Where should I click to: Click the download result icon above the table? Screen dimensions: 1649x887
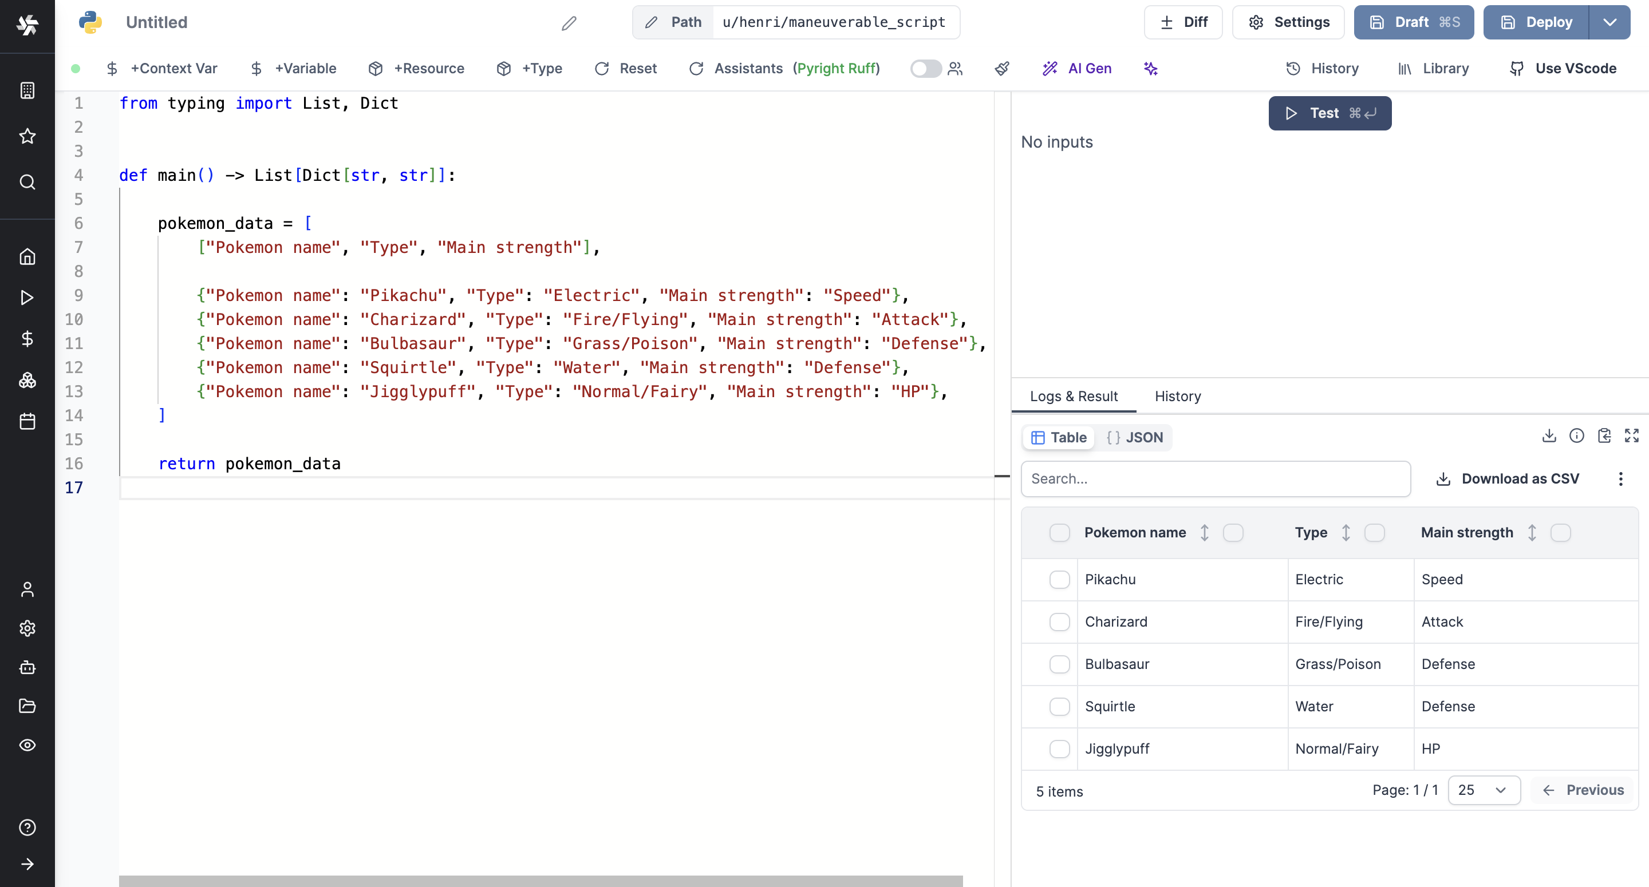tap(1548, 436)
